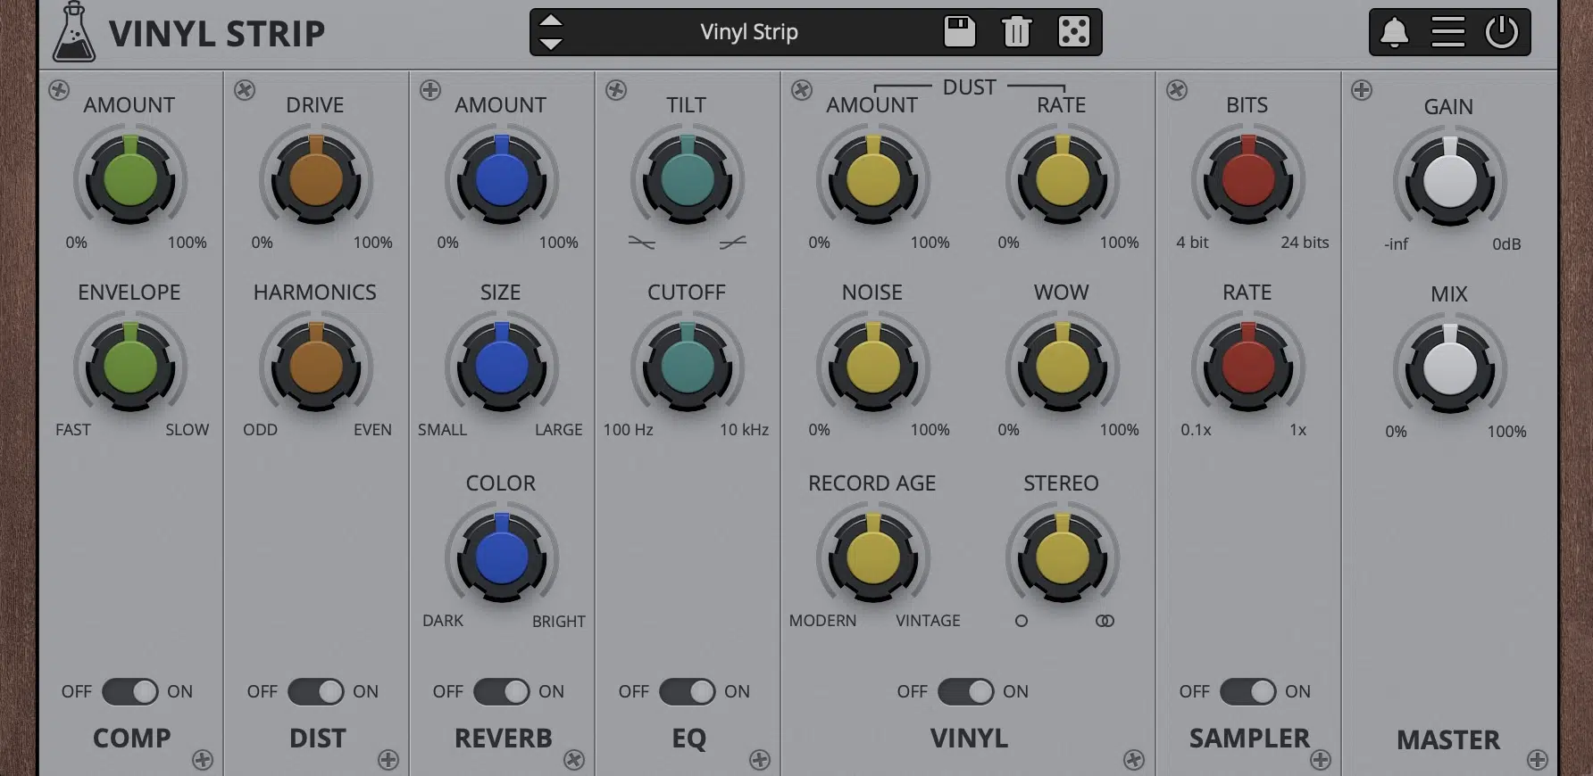
Task: Click the screw icon above the VINYL section
Action: click(x=802, y=90)
